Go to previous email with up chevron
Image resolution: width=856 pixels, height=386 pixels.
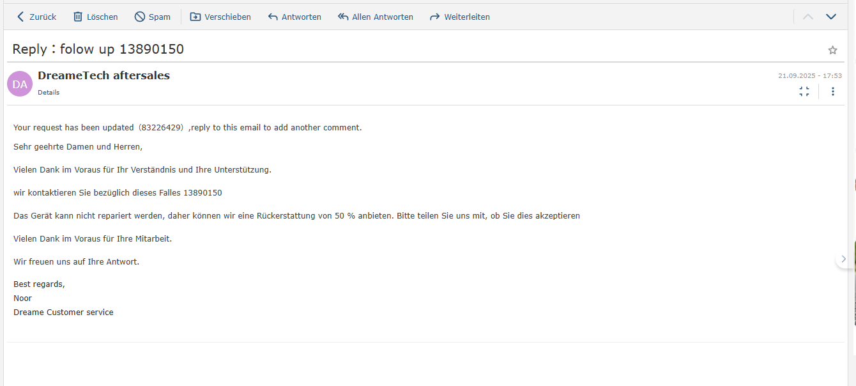[x=808, y=17]
